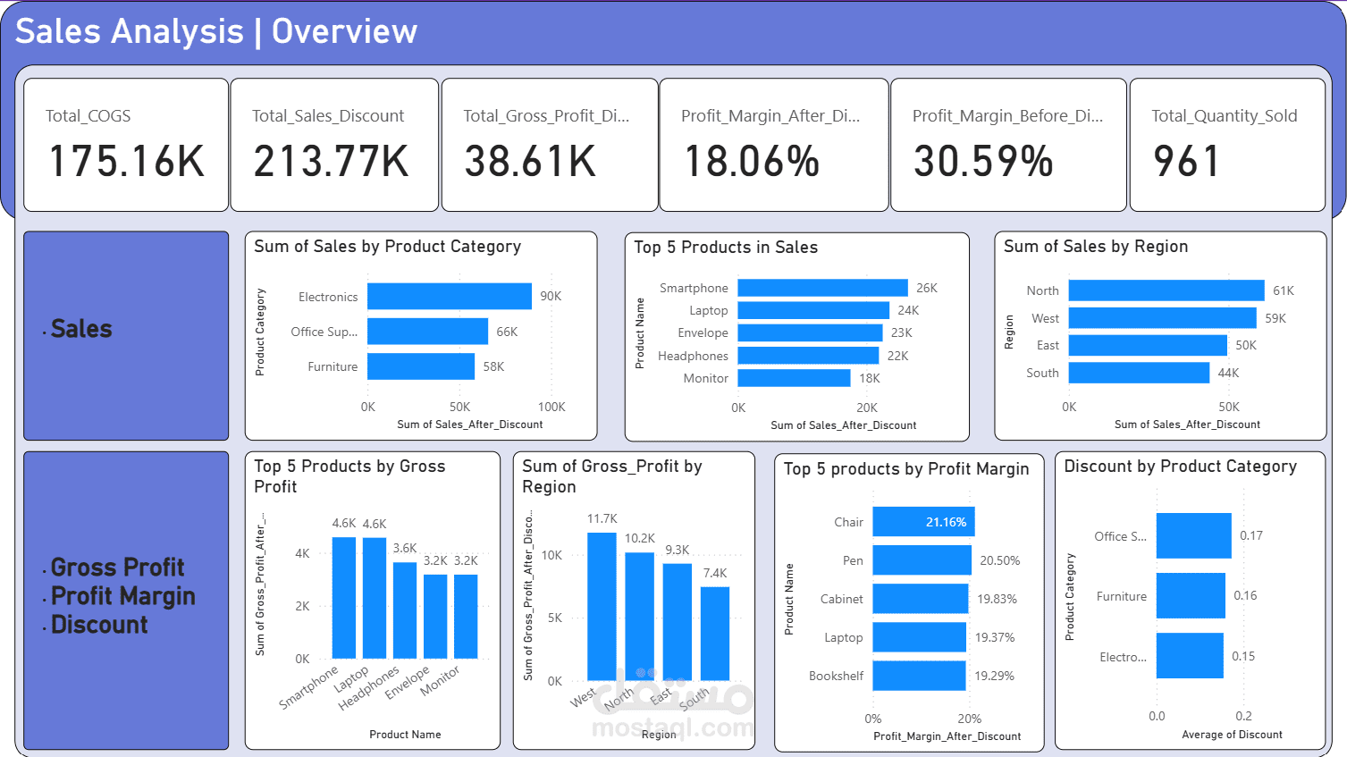1347x757 pixels.
Task: Click the Discount by Product Category title
Action: [1180, 467]
